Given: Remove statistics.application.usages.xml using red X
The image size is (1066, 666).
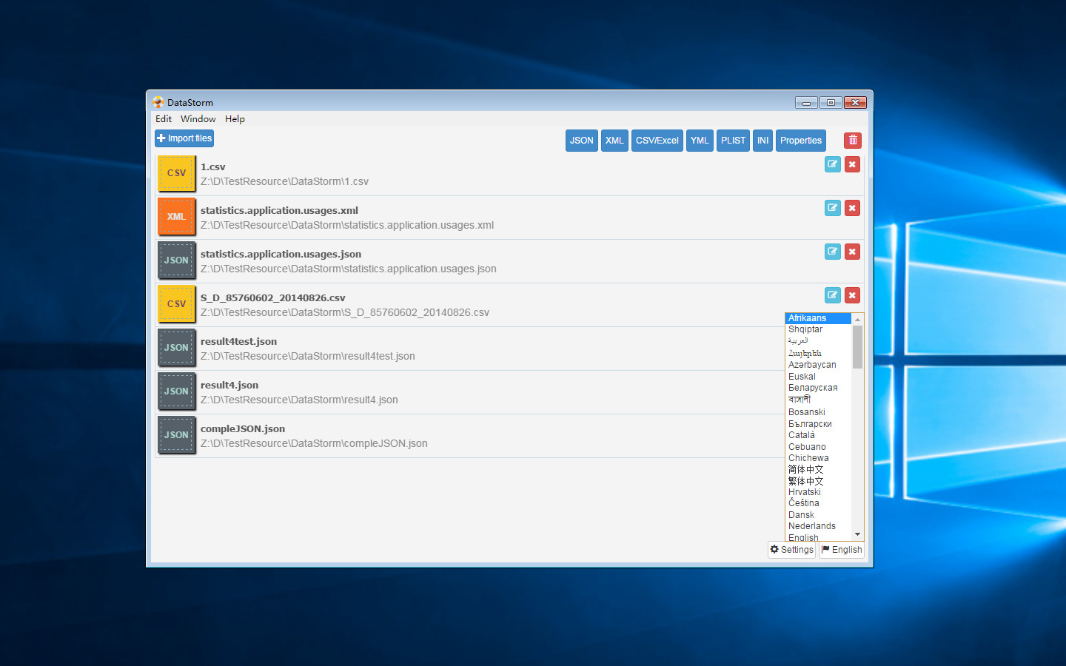Looking at the screenshot, I should (852, 208).
